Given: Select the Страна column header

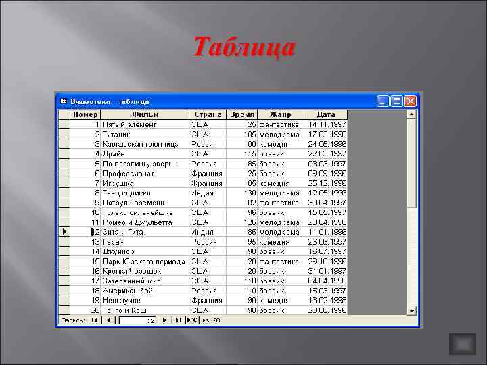Looking at the screenshot, I should point(208,114).
